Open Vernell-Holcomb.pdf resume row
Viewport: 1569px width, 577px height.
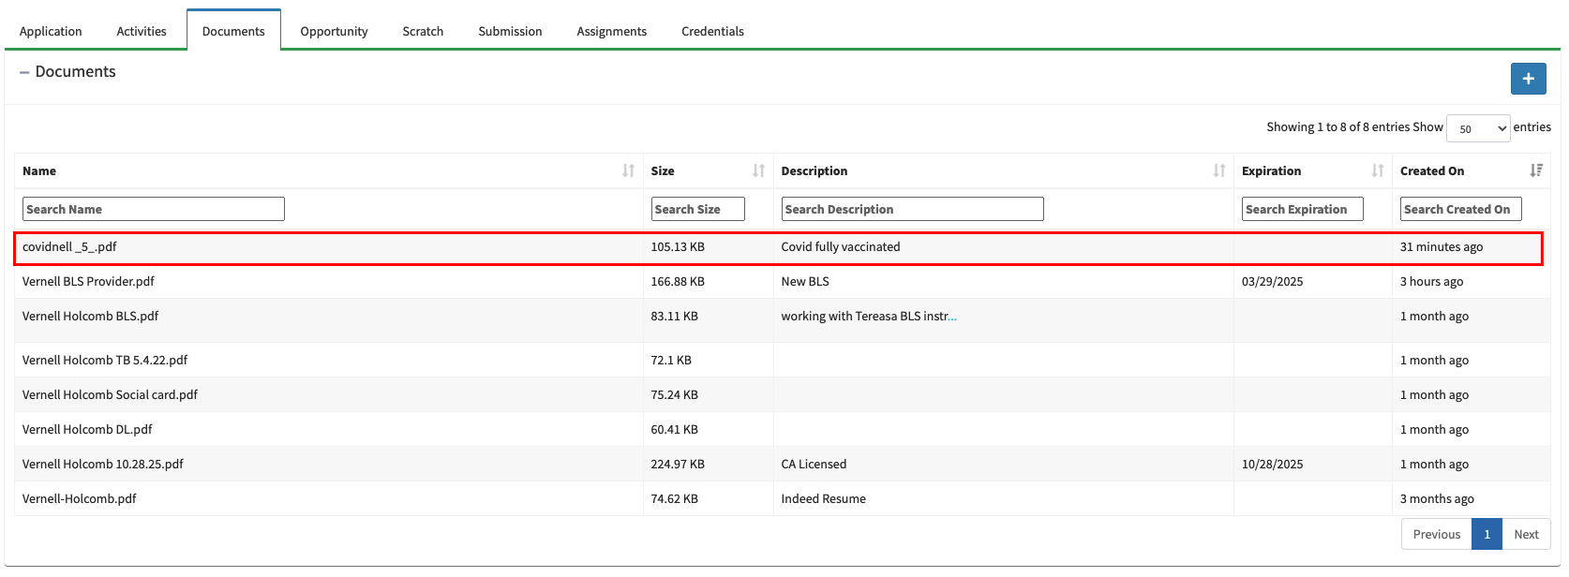coord(80,498)
